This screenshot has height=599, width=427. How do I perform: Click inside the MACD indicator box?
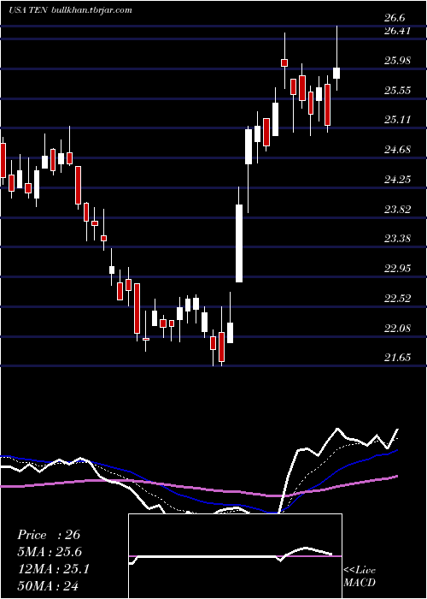[x=235, y=556]
